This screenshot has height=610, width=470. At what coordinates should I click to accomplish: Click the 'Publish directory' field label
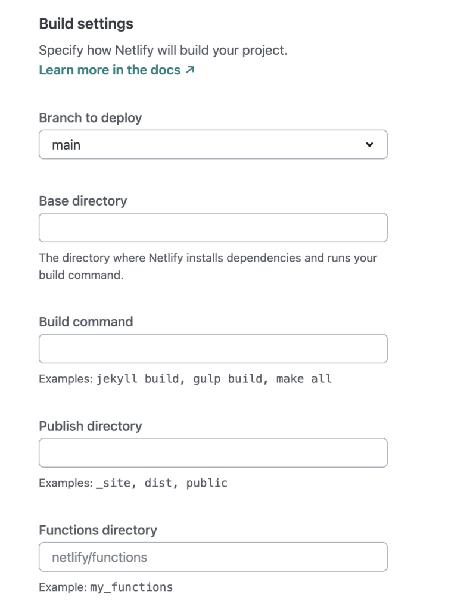[90, 426]
